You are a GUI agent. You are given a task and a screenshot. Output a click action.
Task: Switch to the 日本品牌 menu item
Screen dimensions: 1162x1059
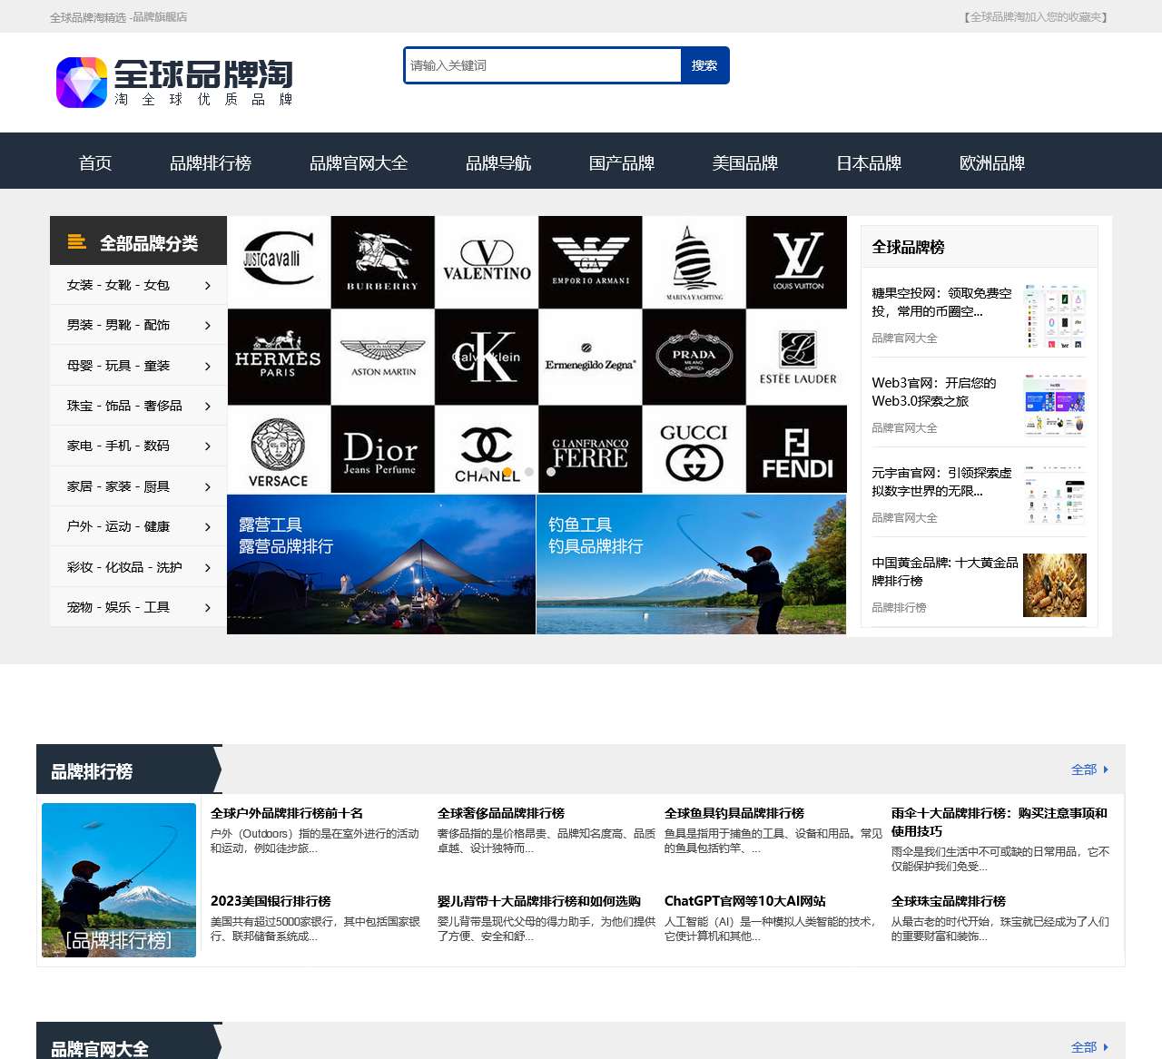point(869,163)
